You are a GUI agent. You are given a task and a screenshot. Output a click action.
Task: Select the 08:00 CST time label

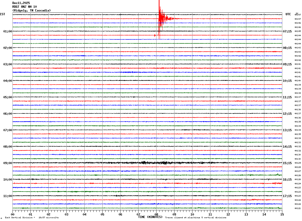click(8, 147)
